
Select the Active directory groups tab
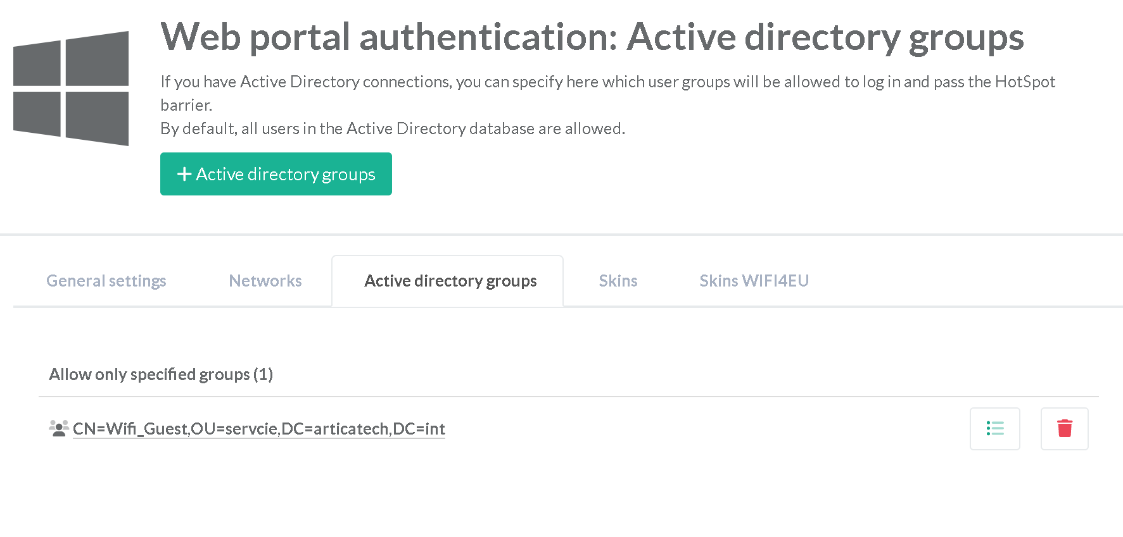(450, 281)
